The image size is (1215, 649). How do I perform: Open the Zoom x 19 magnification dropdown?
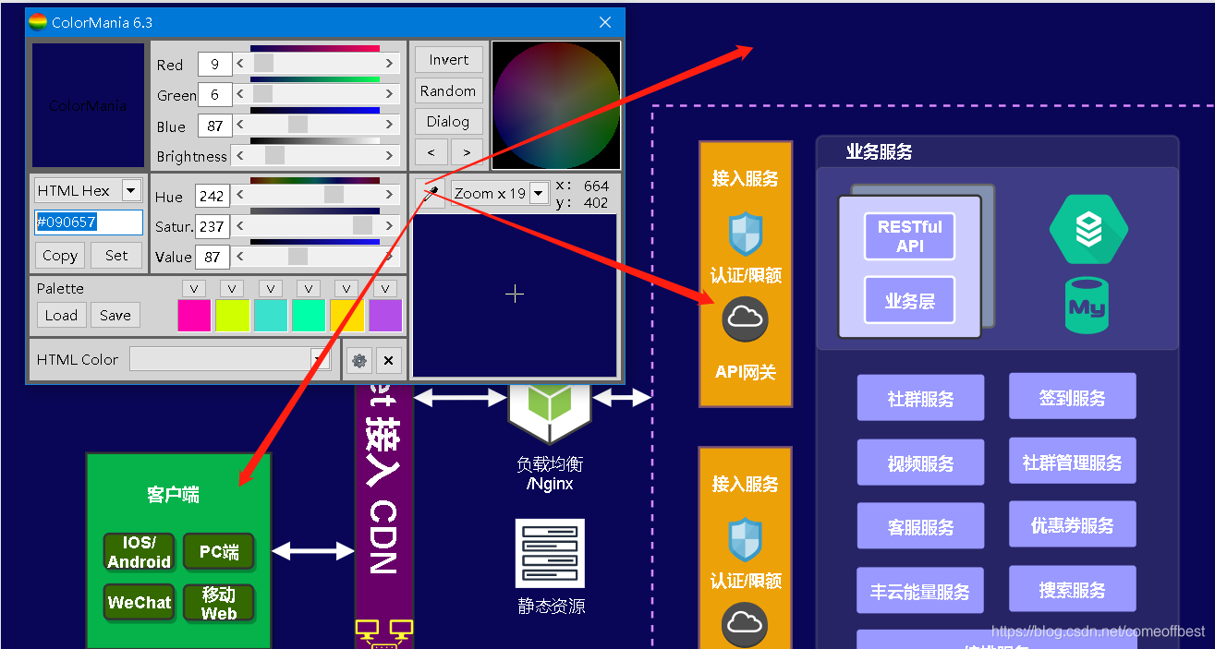tap(539, 193)
